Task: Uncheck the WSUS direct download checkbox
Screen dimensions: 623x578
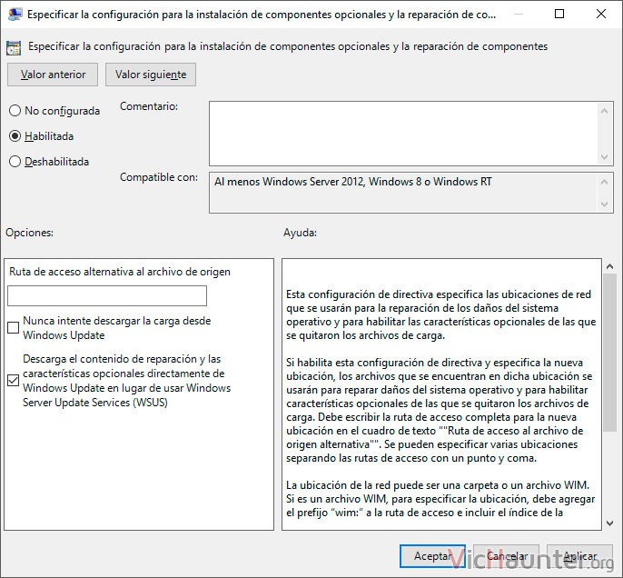Action: pyautogui.click(x=13, y=381)
